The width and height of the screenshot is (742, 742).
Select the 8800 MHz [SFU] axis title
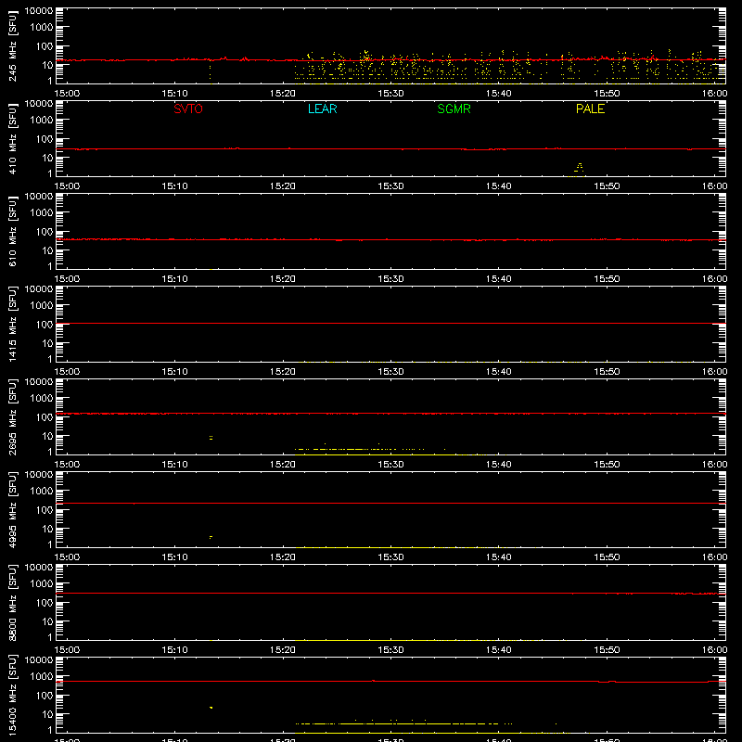[x=12, y=603]
